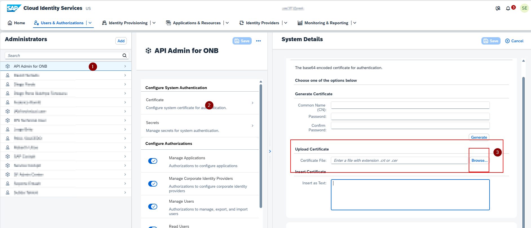This screenshot has height=228, width=531.
Task: Click Add in Administrators panel
Action: click(121, 41)
